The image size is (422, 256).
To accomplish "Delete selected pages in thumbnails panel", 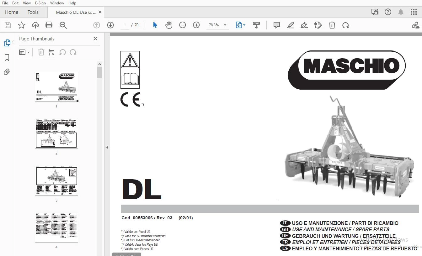I will (x=41, y=52).
